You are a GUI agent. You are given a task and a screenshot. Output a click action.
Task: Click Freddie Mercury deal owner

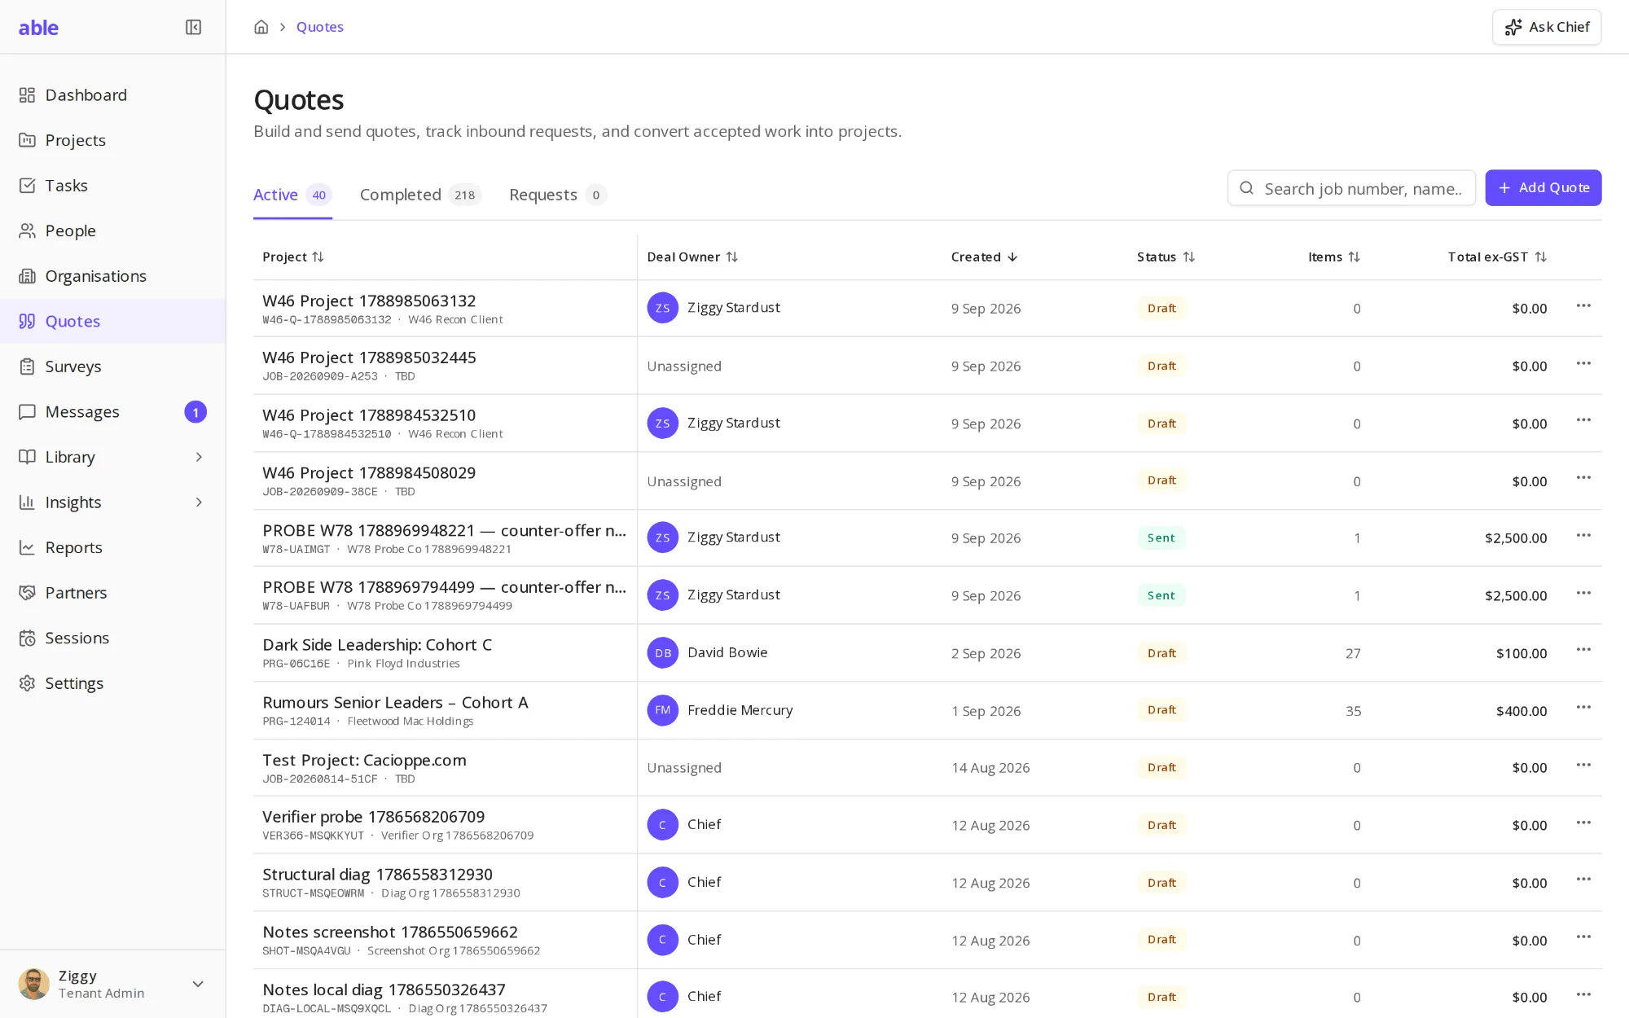click(740, 710)
